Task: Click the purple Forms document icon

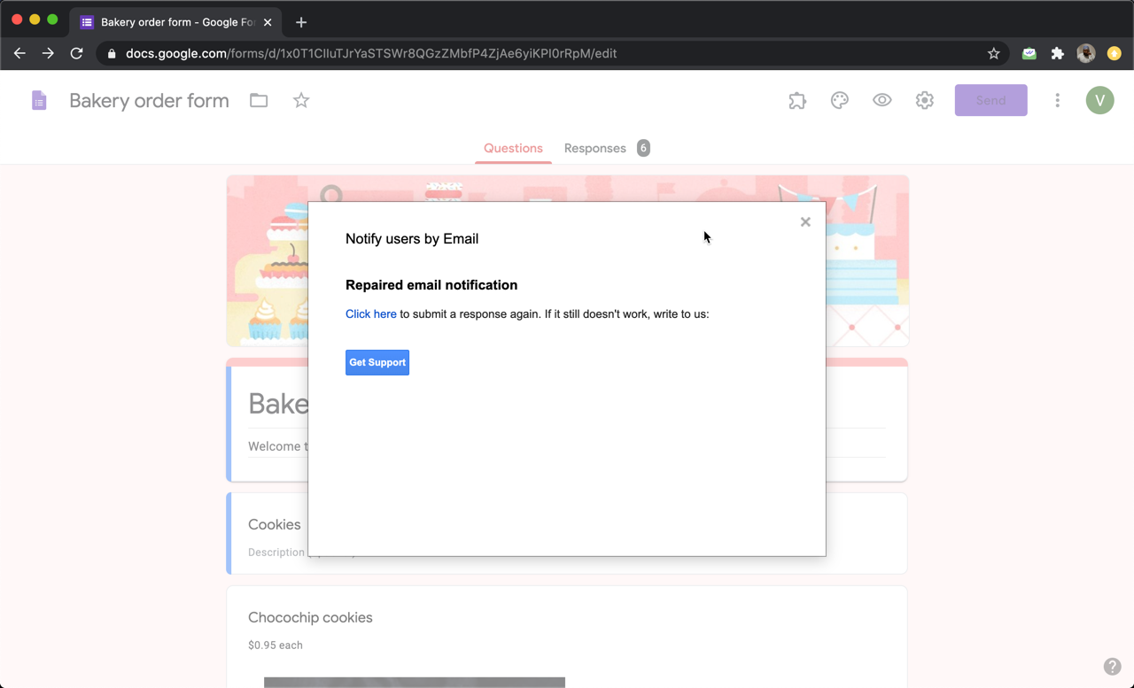Action: [x=39, y=99]
